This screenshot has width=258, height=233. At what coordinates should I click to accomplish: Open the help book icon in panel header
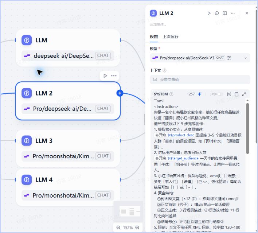(x=225, y=13)
